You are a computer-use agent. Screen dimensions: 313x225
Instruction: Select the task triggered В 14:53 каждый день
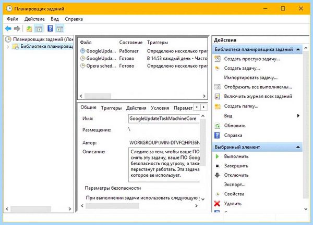tap(143, 58)
